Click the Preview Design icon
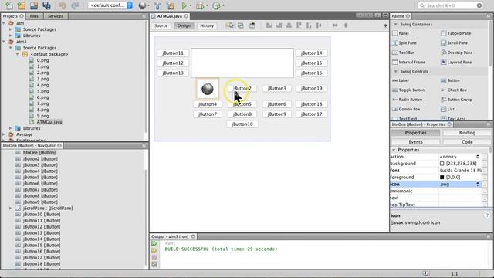Image resolution: width=494 pixels, height=278 pixels. point(252,25)
